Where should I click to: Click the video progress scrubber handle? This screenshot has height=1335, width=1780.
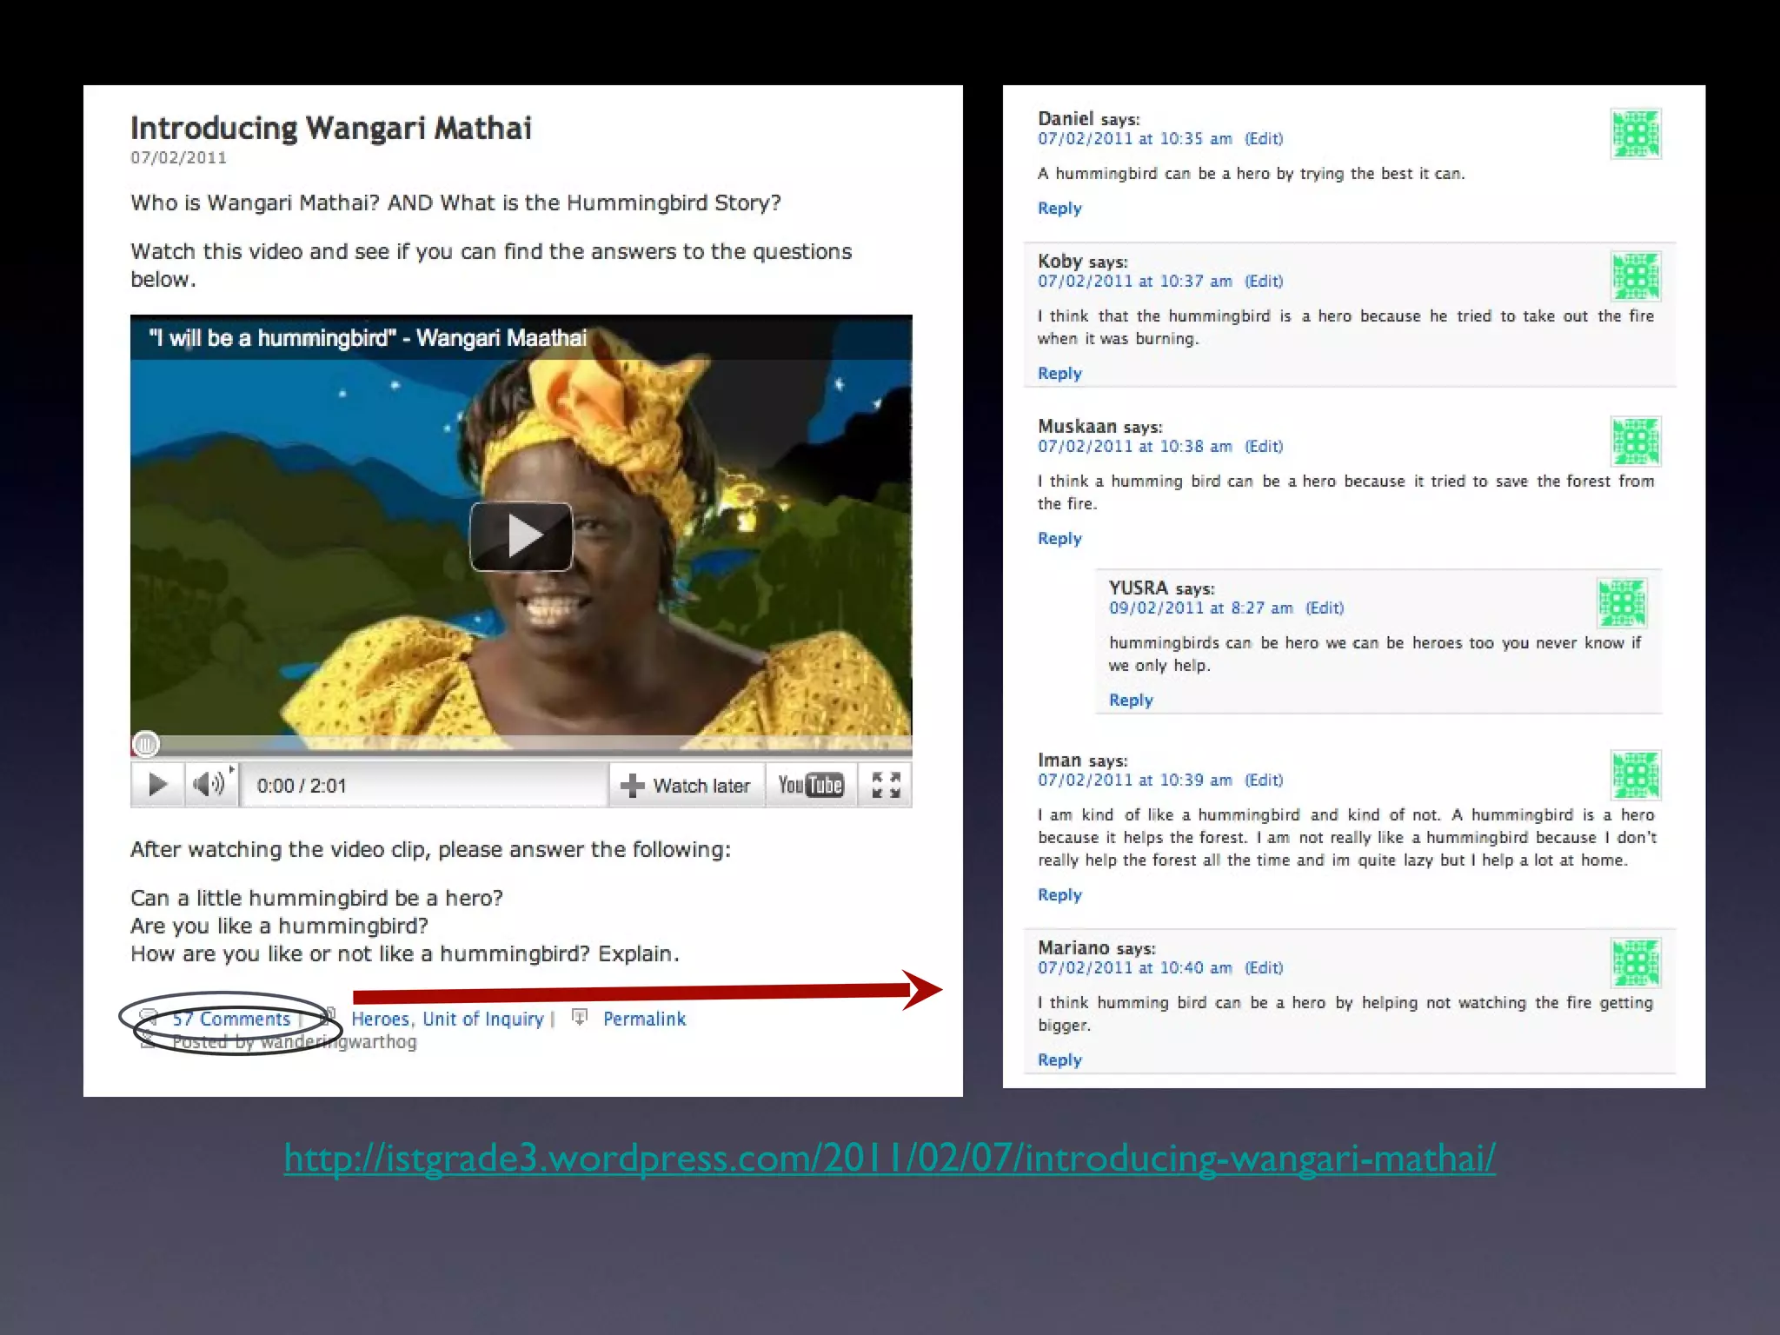[x=146, y=744]
